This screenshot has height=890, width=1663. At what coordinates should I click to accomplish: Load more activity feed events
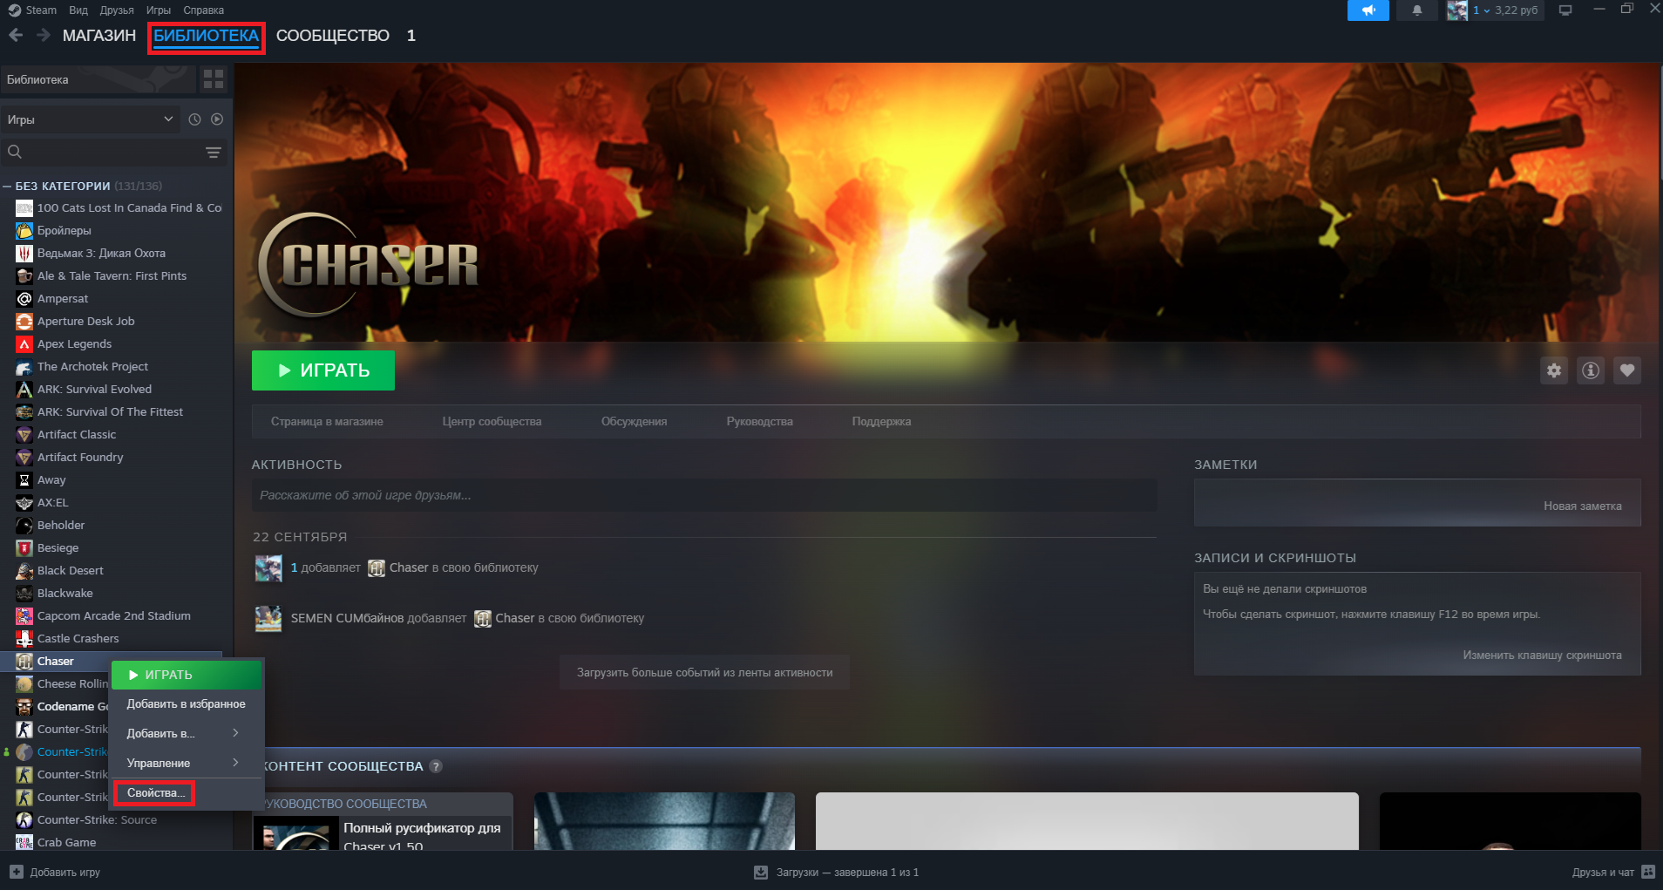pos(704,673)
